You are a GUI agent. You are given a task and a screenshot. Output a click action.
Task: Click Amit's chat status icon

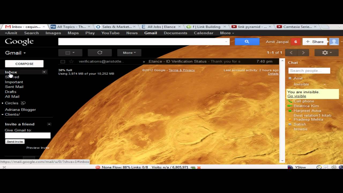[x=290, y=78]
